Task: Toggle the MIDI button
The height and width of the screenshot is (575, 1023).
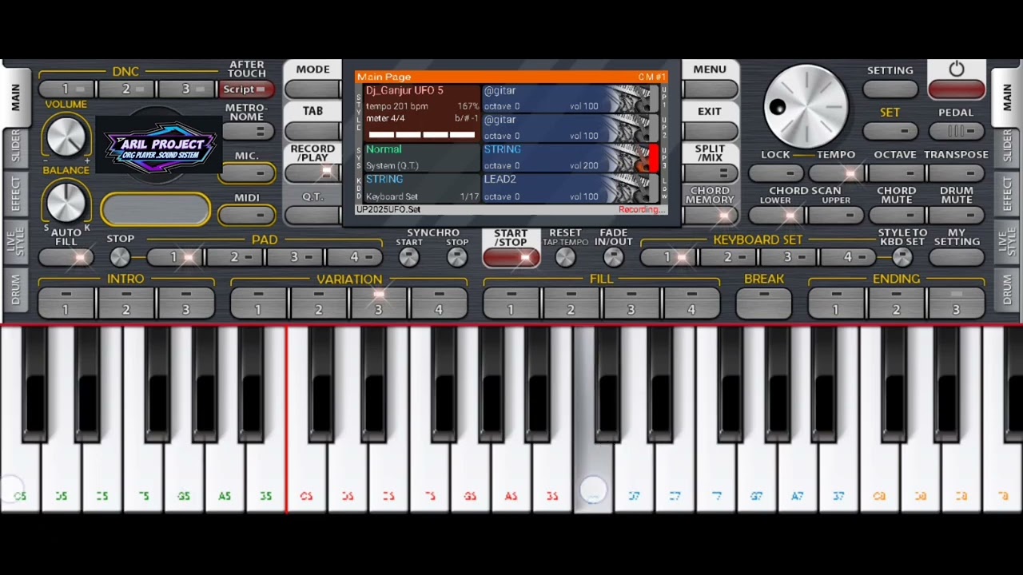Action: 246,214
